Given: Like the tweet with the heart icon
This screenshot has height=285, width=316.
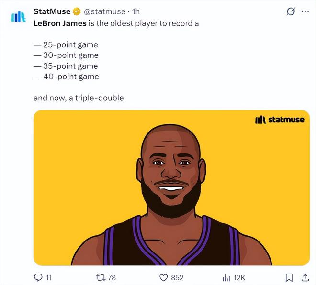Looking at the screenshot, I should [164, 277].
